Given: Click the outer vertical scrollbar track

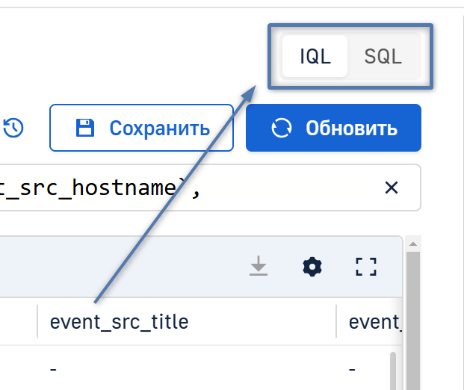Looking at the screenshot, I should (x=412, y=321).
